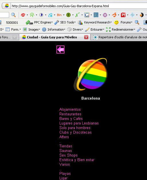Expand the SEO Tools menu

click(65, 22)
